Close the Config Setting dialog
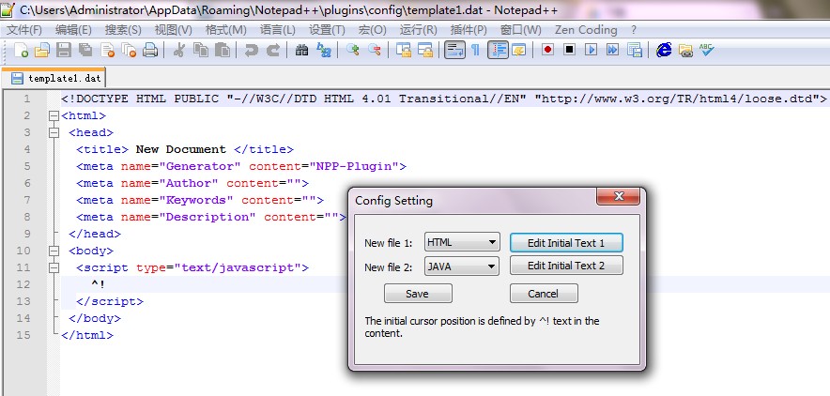 tap(618, 196)
